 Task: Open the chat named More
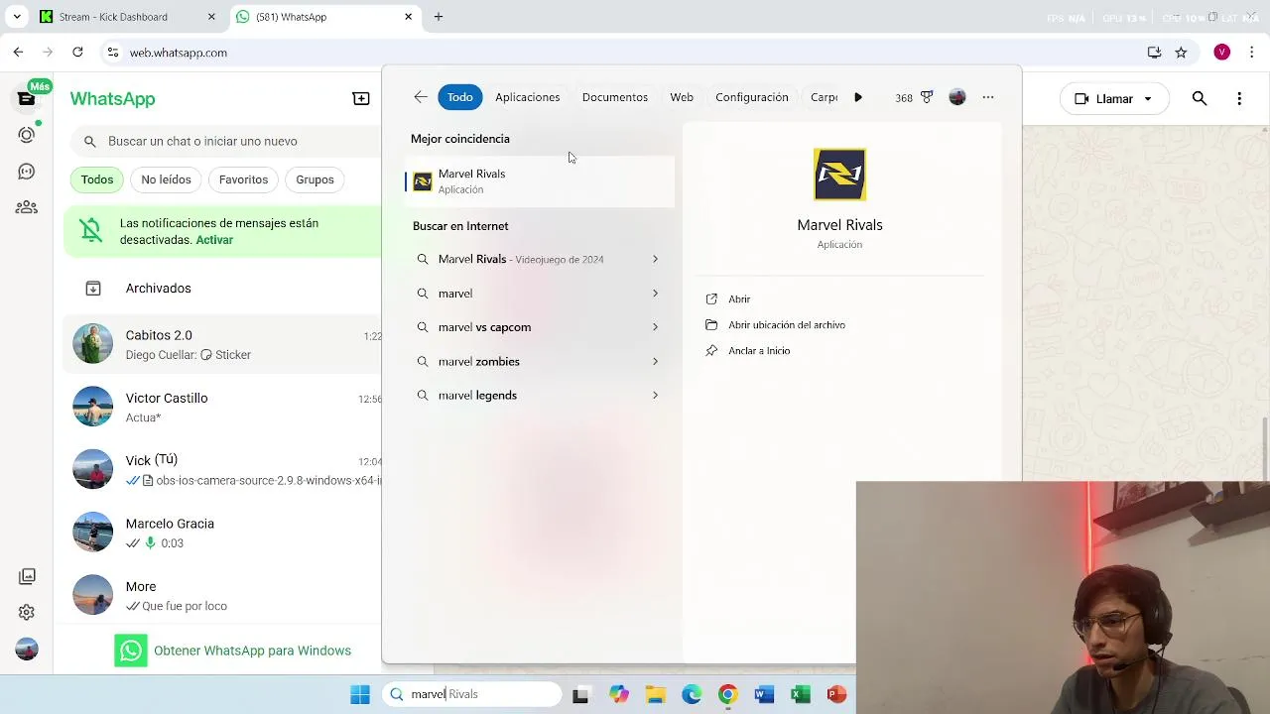coord(223,595)
